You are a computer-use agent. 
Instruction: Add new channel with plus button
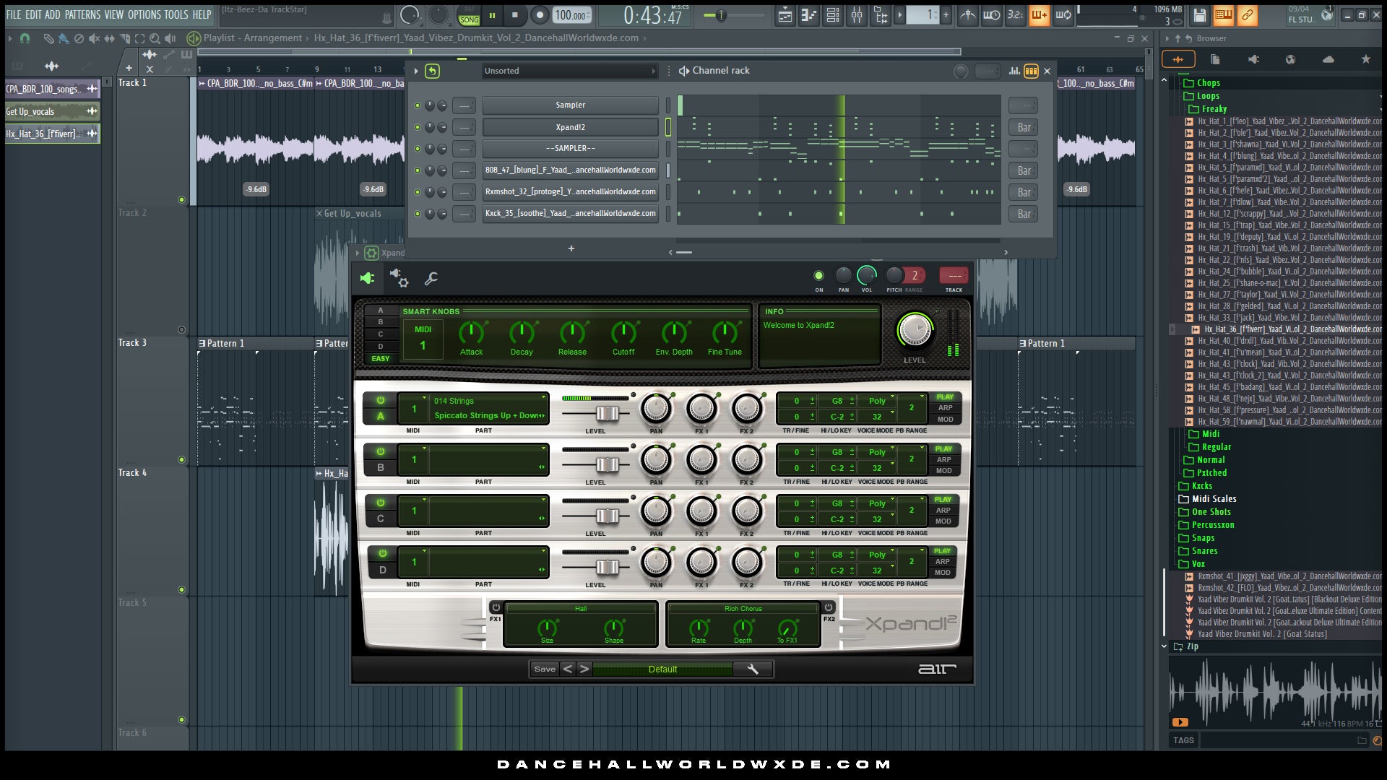tap(571, 248)
